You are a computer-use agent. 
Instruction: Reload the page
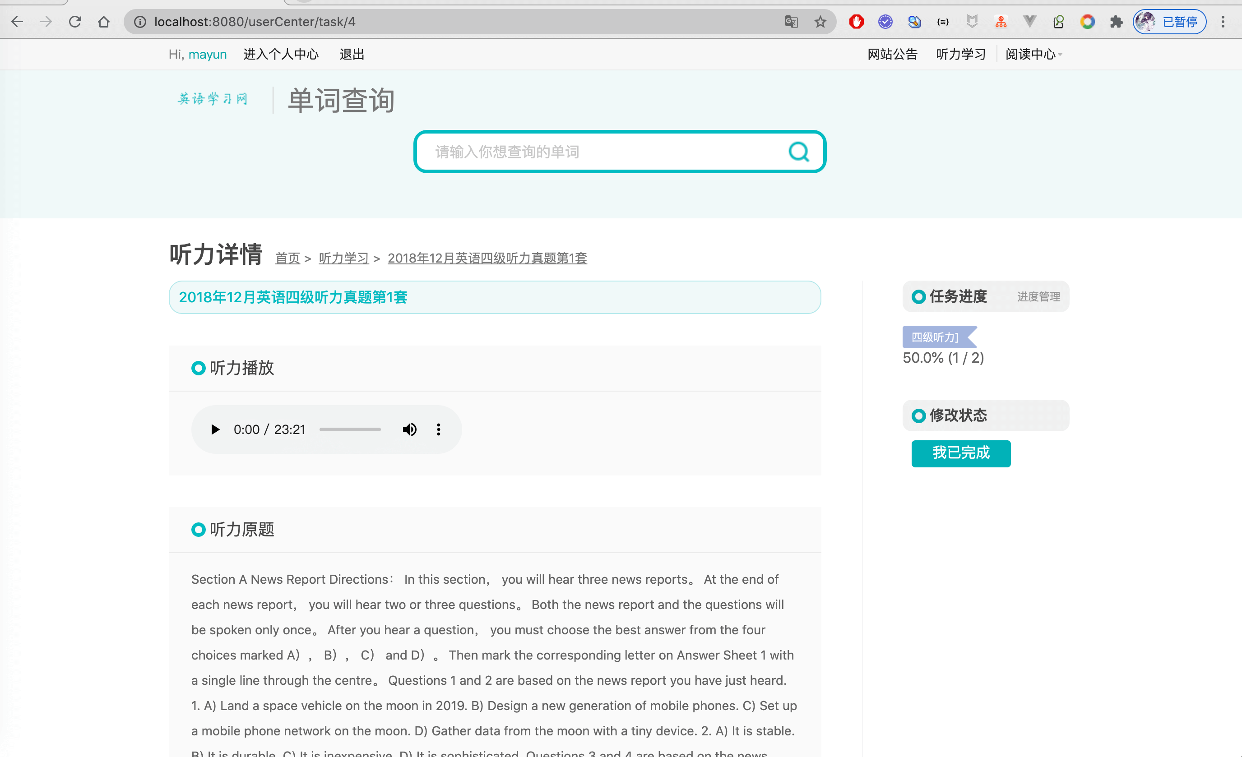point(75,22)
